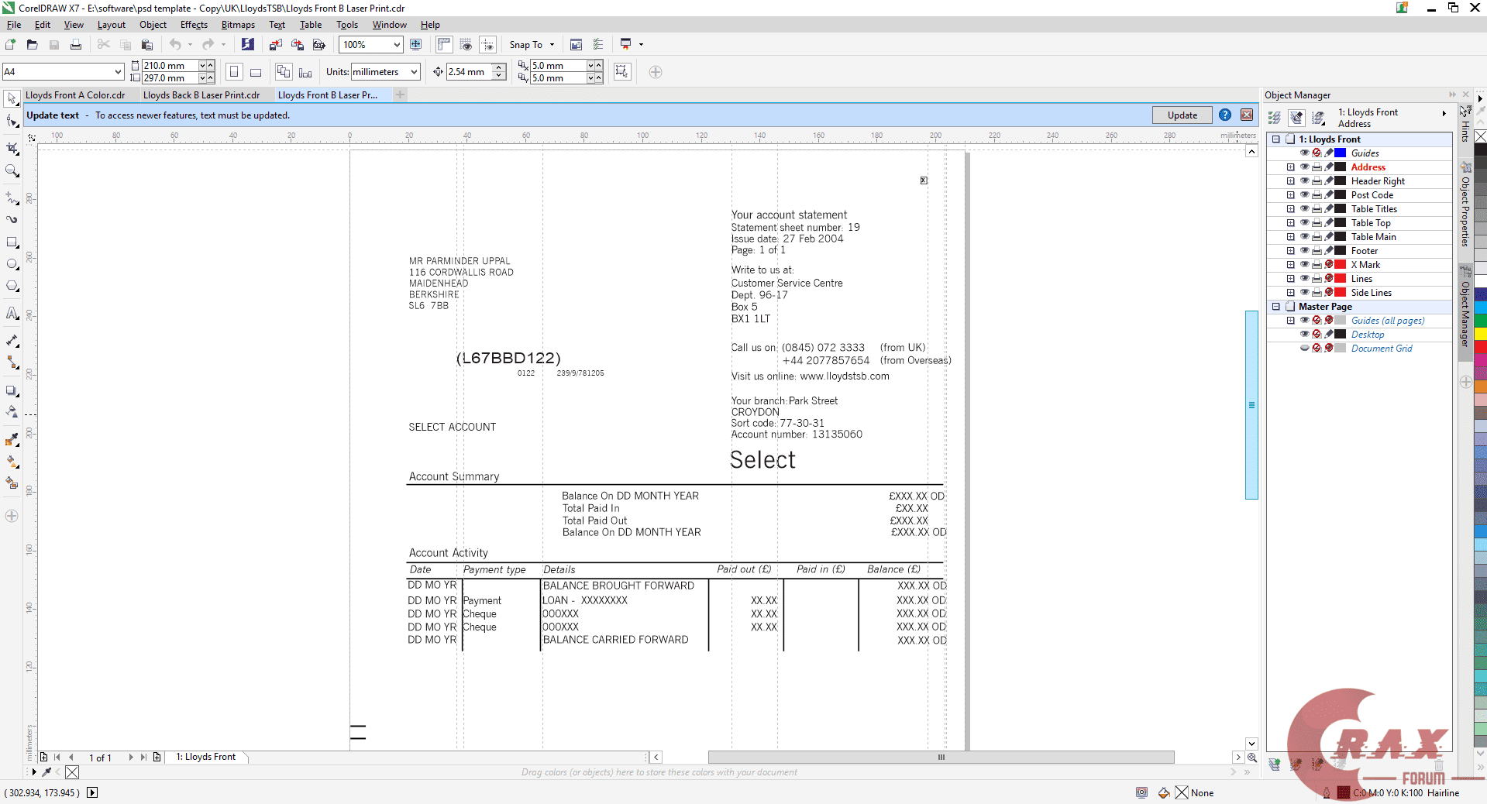Select the Zoom tool in toolbox
The width and height of the screenshot is (1487, 804).
[12, 170]
